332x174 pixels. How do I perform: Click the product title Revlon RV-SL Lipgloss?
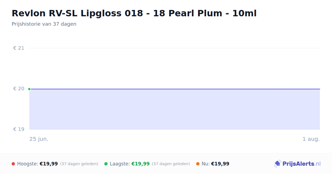point(134,13)
